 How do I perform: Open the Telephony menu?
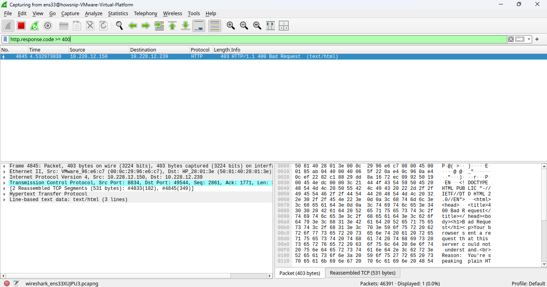145,13
